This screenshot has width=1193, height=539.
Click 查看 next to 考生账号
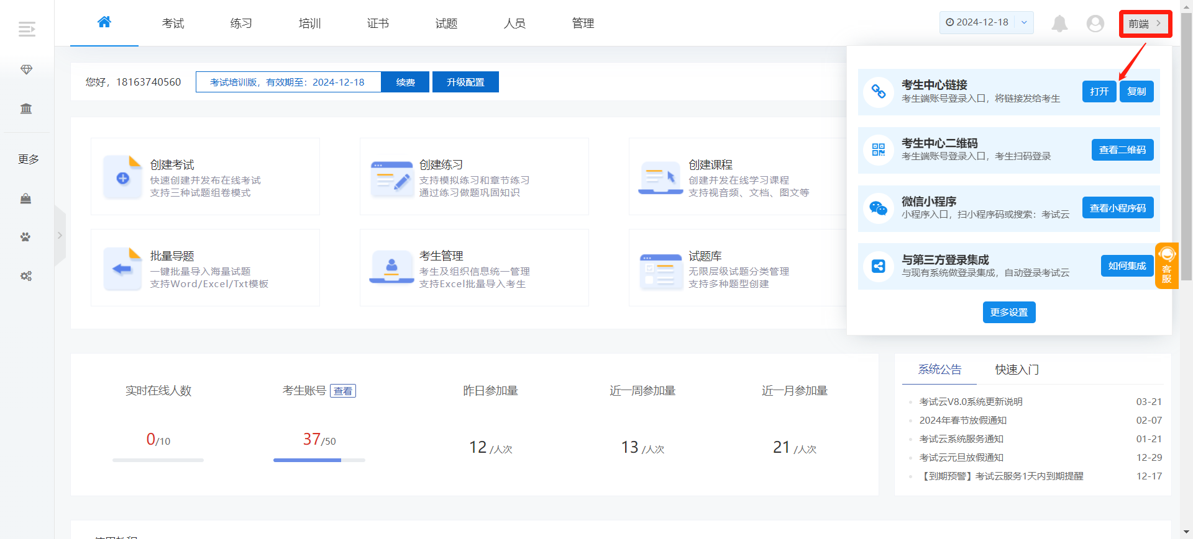pos(343,391)
